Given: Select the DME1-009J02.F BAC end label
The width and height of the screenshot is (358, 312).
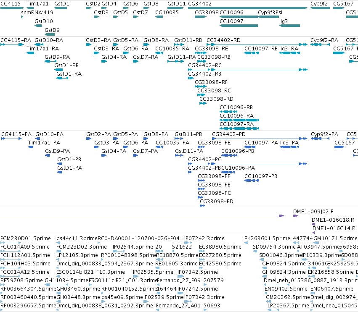Looking at the screenshot, I should [x=313, y=212].
